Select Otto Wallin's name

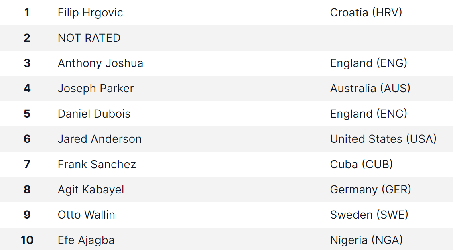pos(86,215)
